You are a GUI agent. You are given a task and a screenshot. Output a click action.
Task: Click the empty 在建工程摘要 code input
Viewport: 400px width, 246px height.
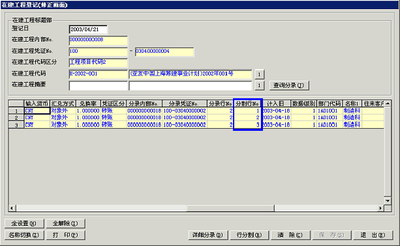[x=98, y=86]
